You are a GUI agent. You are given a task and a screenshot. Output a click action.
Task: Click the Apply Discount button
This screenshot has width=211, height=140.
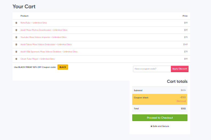pyautogui.click(x=180, y=69)
